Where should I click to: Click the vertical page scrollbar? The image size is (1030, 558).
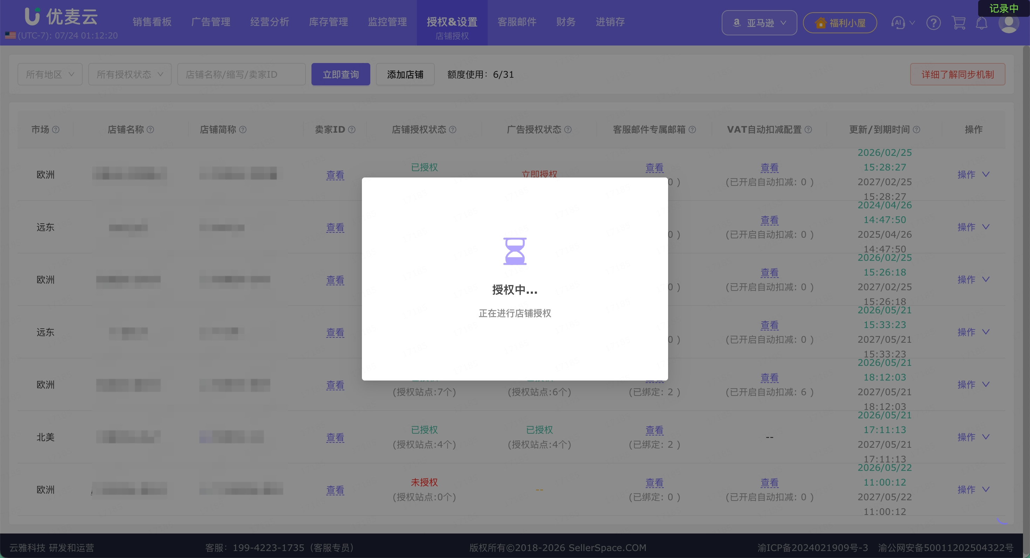[x=1026, y=289]
